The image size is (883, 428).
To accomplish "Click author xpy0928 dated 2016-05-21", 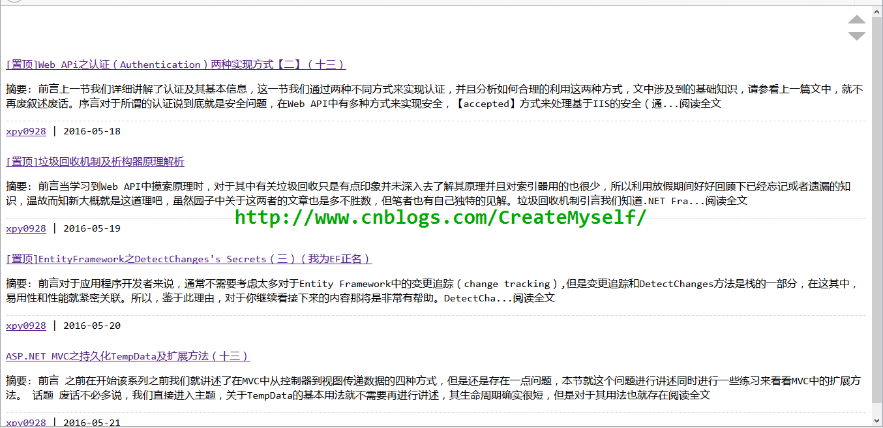I will point(26,422).
